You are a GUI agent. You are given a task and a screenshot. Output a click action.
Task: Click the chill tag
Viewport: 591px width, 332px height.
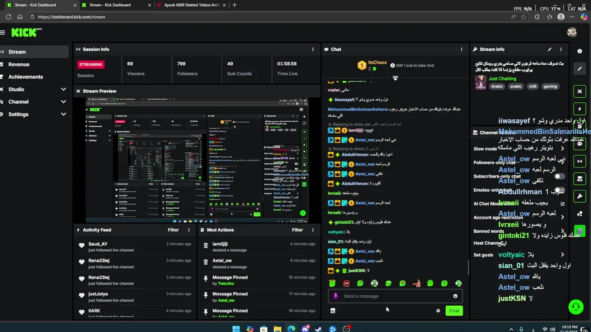pos(532,86)
